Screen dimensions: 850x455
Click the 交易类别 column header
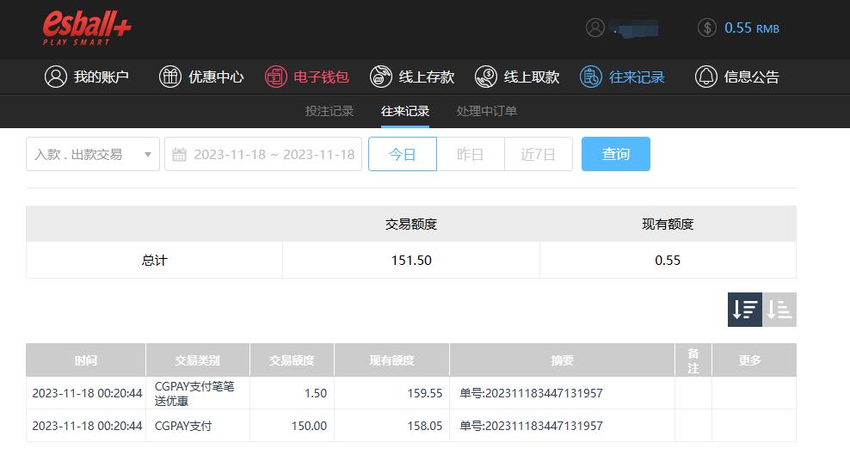tap(197, 360)
